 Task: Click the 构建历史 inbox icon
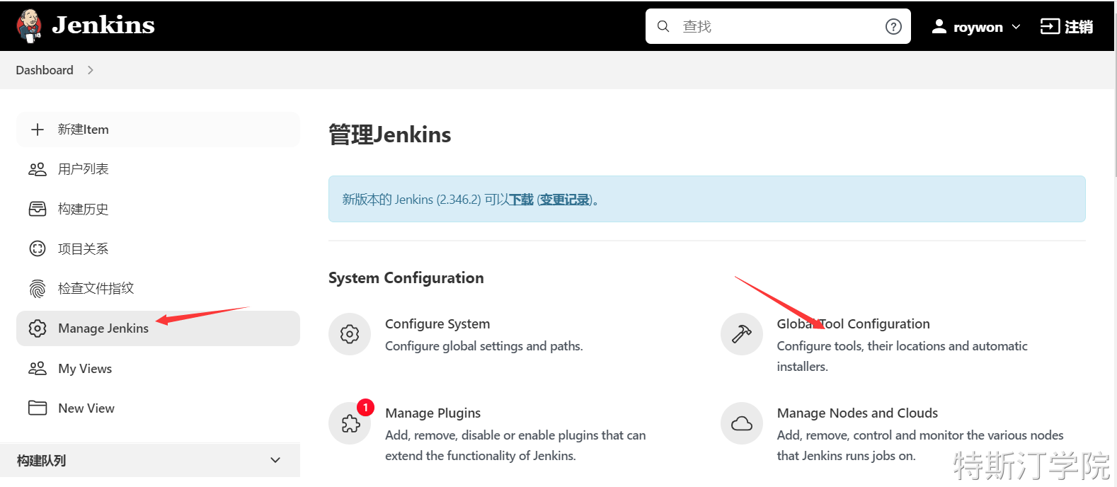38,209
